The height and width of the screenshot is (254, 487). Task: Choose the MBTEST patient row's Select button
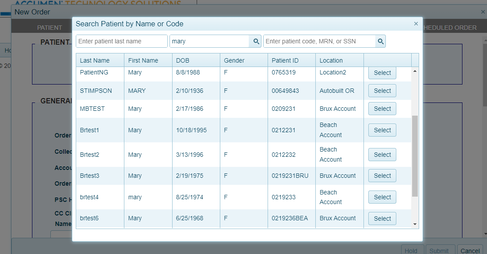pyautogui.click(x=382, y=109)
